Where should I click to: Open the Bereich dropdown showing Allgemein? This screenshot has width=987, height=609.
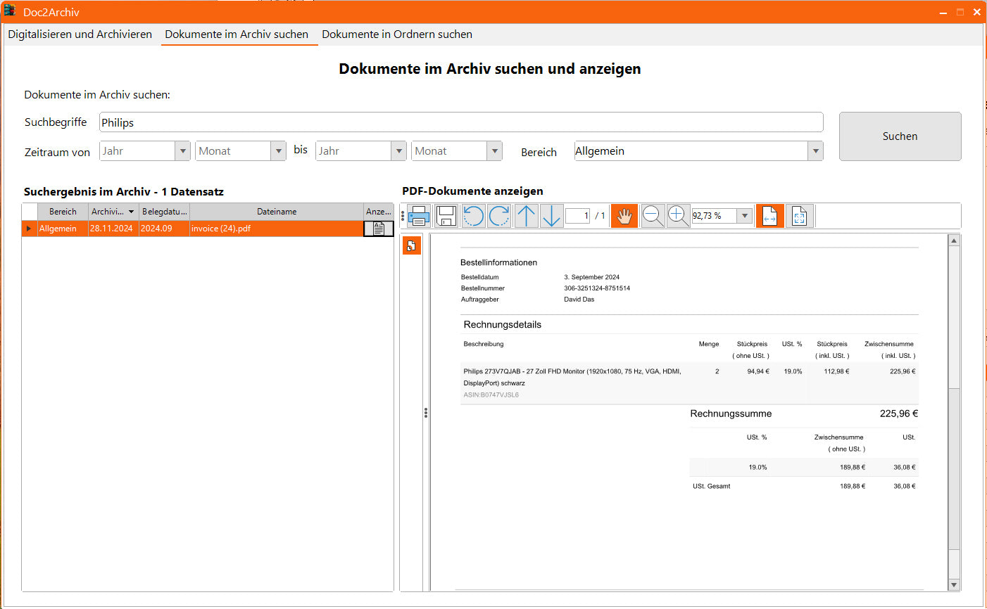click(815, 151)
